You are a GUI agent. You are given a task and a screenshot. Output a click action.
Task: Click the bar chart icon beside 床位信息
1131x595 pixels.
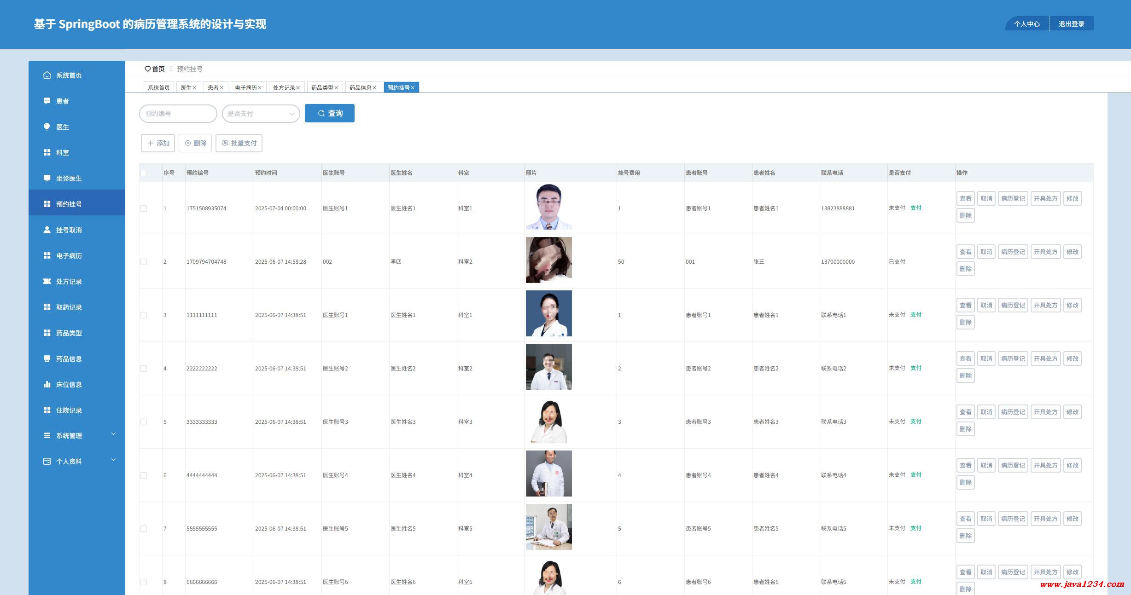click(47, 384)
